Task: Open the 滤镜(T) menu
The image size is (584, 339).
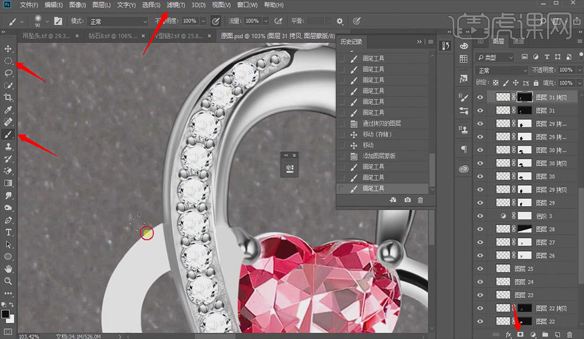Action: pyautogui.click(x=175, y=5)
